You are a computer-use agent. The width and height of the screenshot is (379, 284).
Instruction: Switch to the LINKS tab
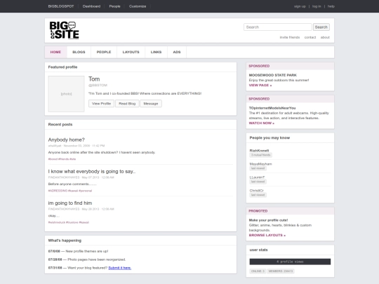point(156,52)
